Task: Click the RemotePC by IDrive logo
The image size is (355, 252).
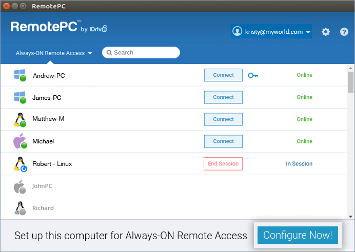Action: (x=58, y=27)
